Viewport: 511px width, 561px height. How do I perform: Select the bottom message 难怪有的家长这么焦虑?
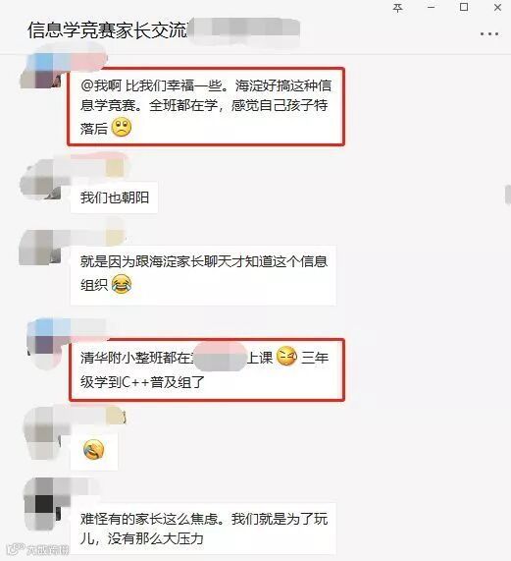203,529
